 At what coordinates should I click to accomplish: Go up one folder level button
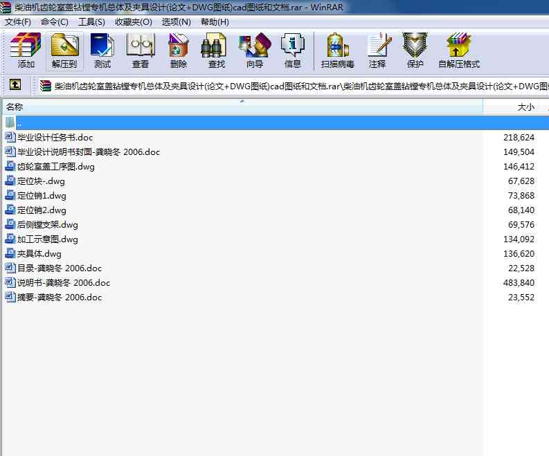click(x=15, y=85)
